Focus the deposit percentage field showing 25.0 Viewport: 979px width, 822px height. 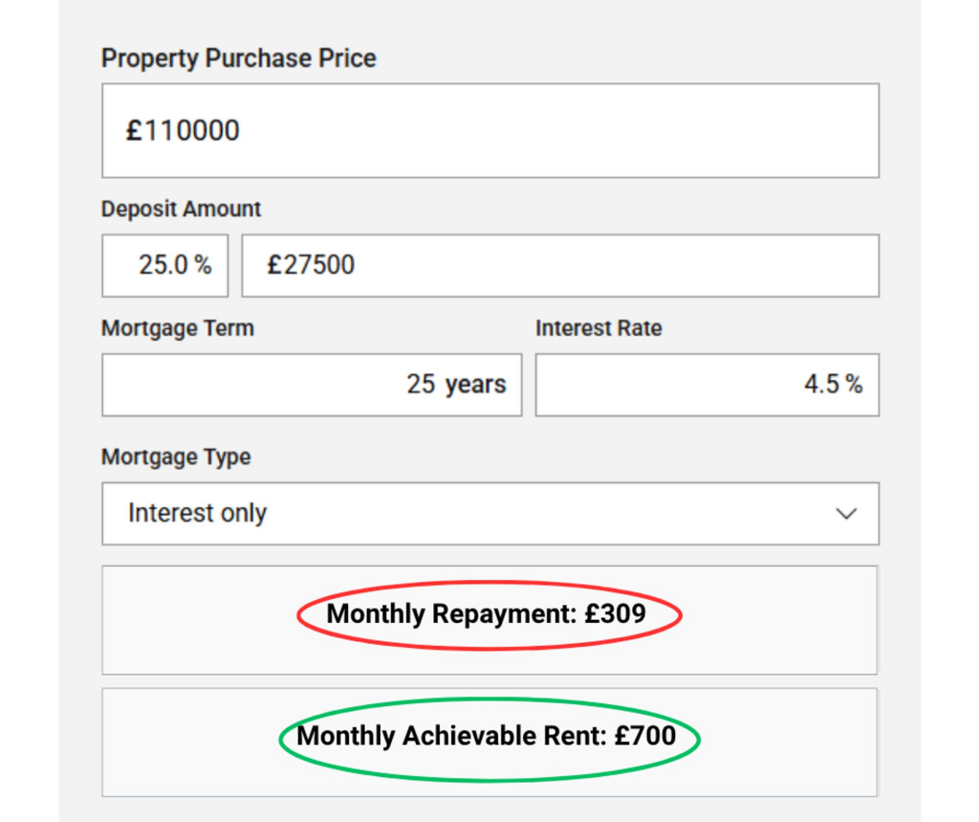pos(163,265)
